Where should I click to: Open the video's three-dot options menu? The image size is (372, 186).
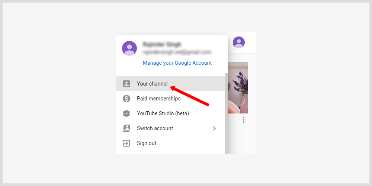(x=243, y=120)
